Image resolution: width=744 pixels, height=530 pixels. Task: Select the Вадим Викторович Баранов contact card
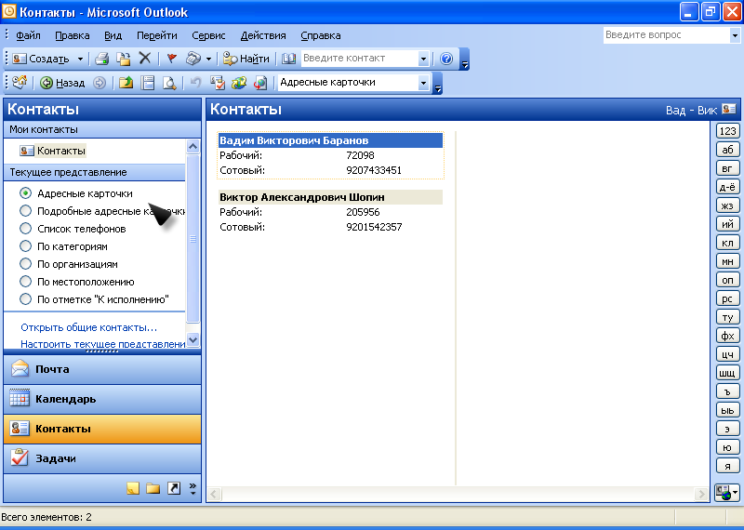330,155
